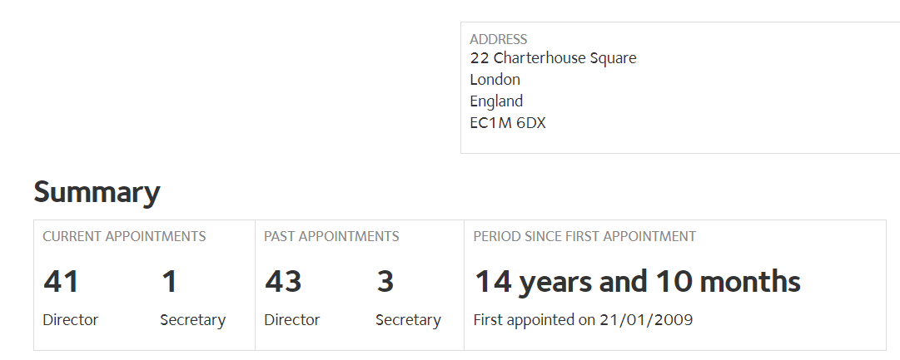Screen dimensions: 900x360
Task: Click the Secretary label under past appointments
Action: point(408,320)
